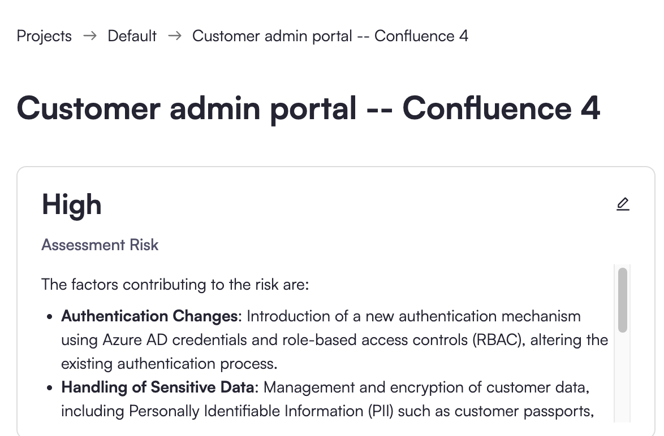This screenshot has height=436, width=664.
Task: Click the large page title heading
Action: click(x=308, y=108)
